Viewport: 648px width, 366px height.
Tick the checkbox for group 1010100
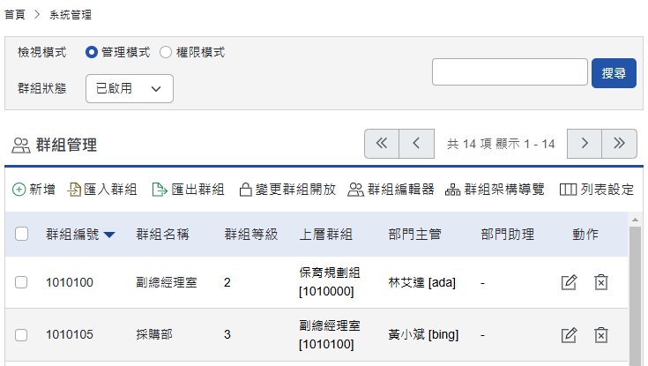tap(22, 282)
